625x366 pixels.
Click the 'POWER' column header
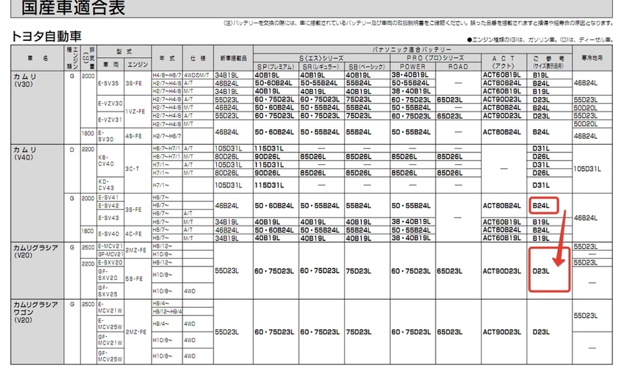pyautogui.click(x=413, y=66)
